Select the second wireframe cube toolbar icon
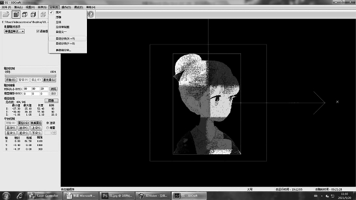Screen dimensions: 356x200 pyautogui.click(x=25, y=14)
